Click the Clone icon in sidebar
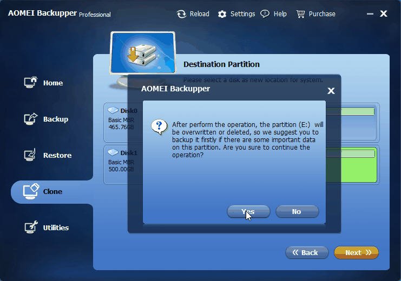This screenshot has height=281, width=401. 31,191
